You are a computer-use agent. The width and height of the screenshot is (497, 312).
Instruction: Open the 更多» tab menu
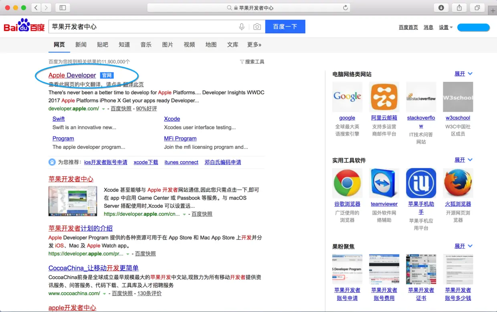click(254, 44)
